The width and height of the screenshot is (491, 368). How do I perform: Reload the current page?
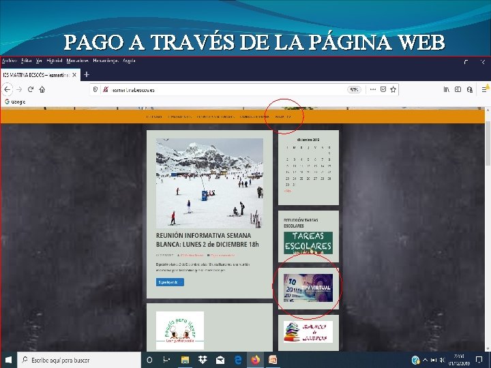click(31, 89)
